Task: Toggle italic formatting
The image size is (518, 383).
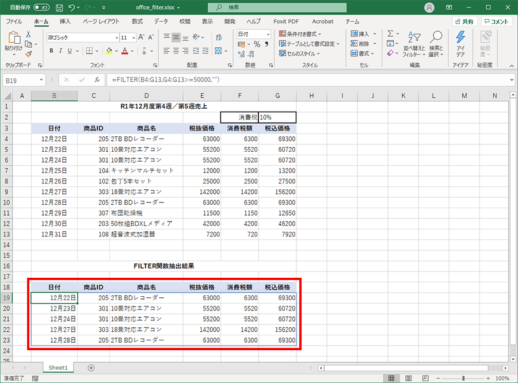Action: (60, 51)
